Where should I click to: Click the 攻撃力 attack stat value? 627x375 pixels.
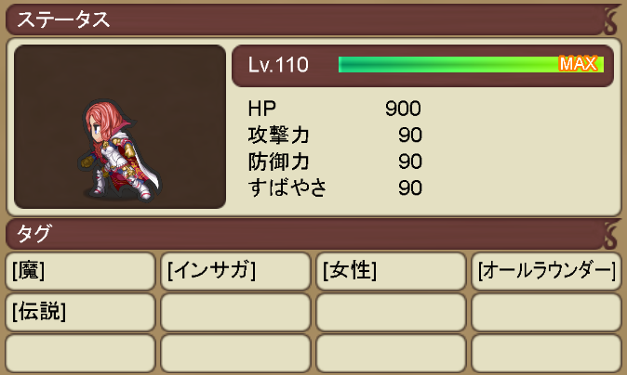pos(410,135)
